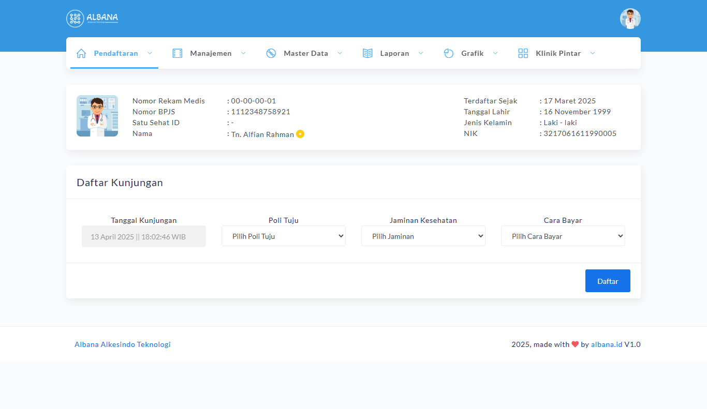This screenshot has width=707, height=409.
Task: Click the Grafik pie chart icon
Action: 449,53
